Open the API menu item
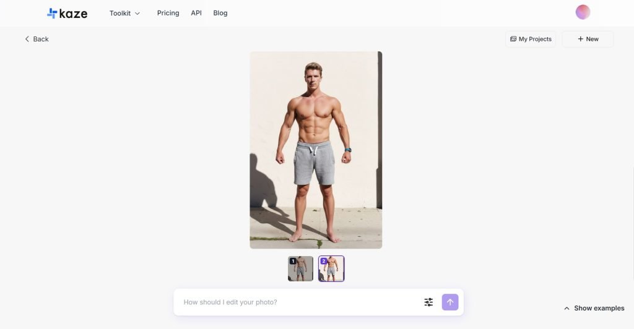Viewport: 634px width, 329px height. coord(196,13)
